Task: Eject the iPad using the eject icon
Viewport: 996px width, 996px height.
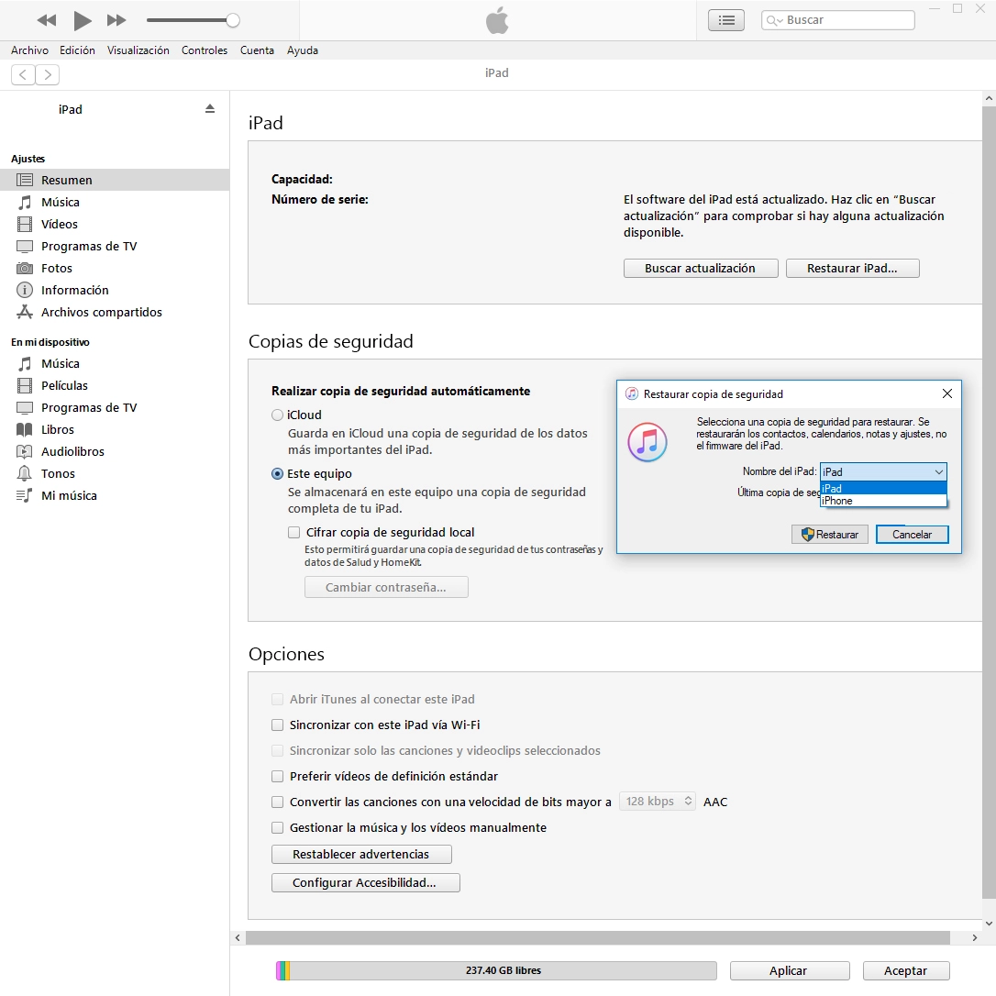Action: click(x=210, y=109)
